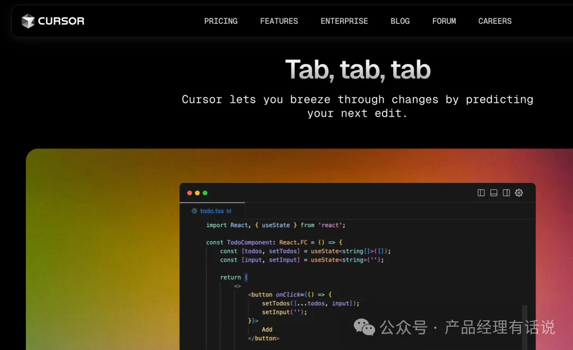Viewport: 573px width, 350px height.
Task: Toggle the right sidebar layout icon
Action: coord(506,193)
